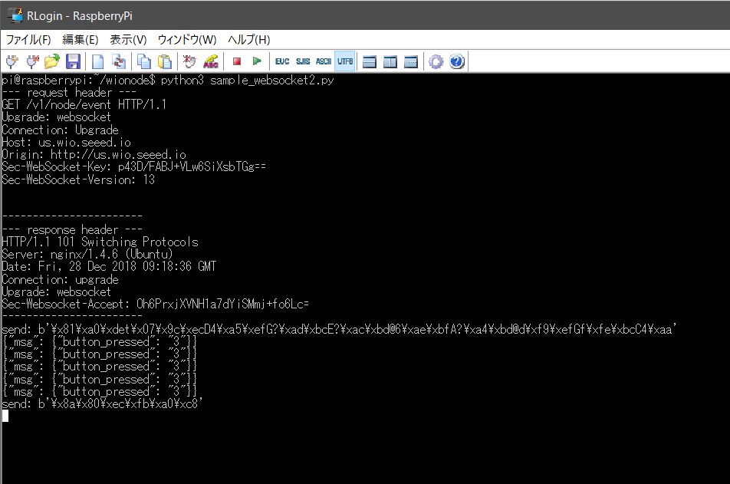Image resolution: width=730 pixels, height=484 pixels.
Task: Open the 表示(V) menu
Action: (x=128, y=40)
